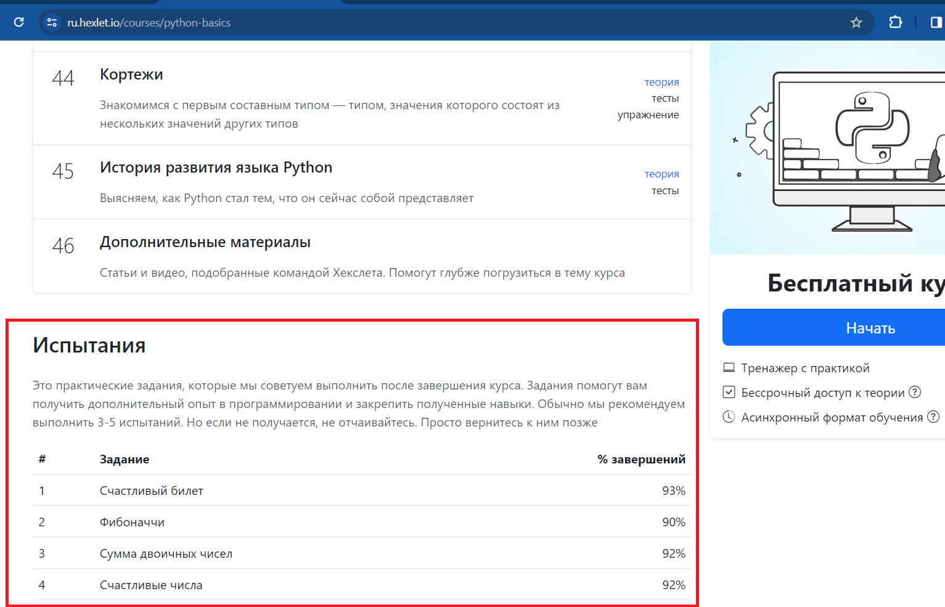The width and height of the screenshot is (945, 607).
Task: Click help icon next to Асинхронный формат обучения
Action: 933,417
